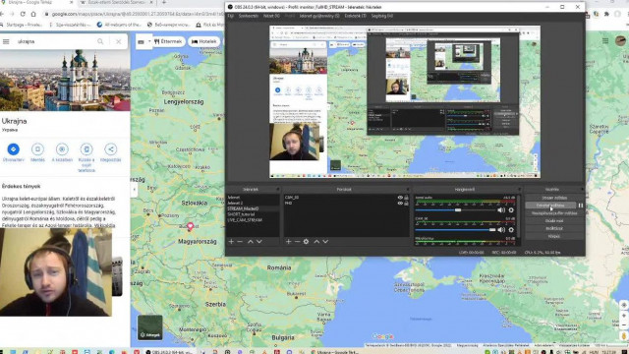Click Asztali audio volume slider
The height and width of the screenshot is (354, 629).
point(455,209)
